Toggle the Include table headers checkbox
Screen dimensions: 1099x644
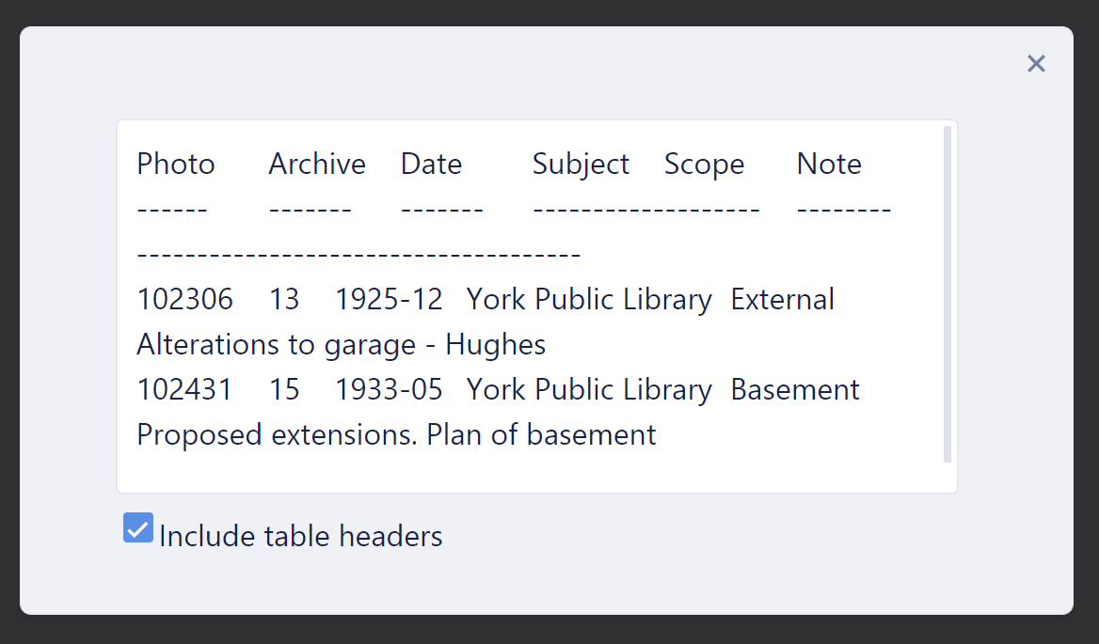[137, 527]
